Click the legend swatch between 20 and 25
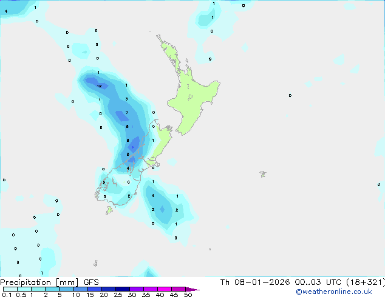 [109, 289]
